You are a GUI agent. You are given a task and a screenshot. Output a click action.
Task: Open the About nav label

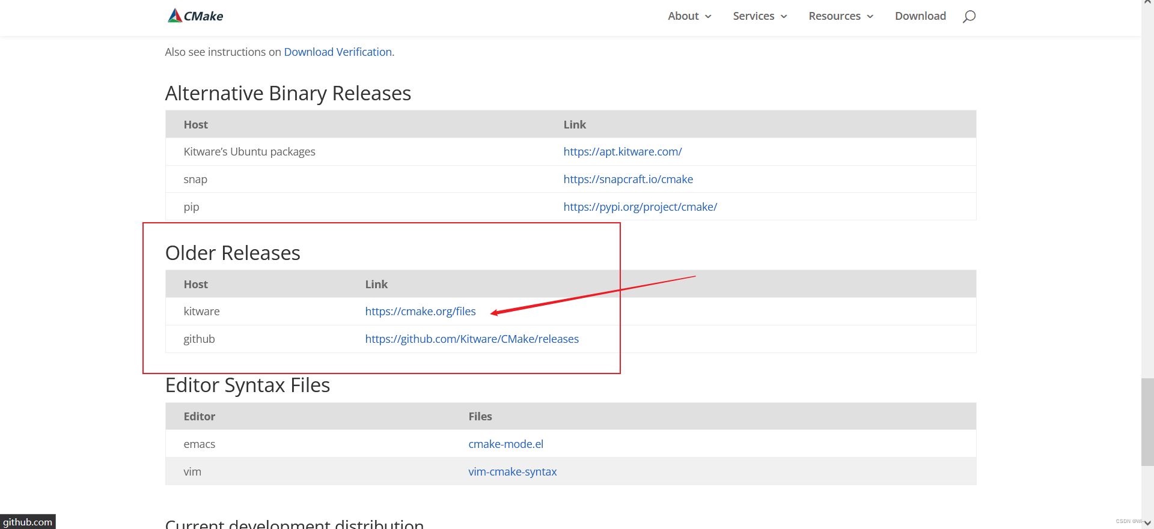coord(683,16)
